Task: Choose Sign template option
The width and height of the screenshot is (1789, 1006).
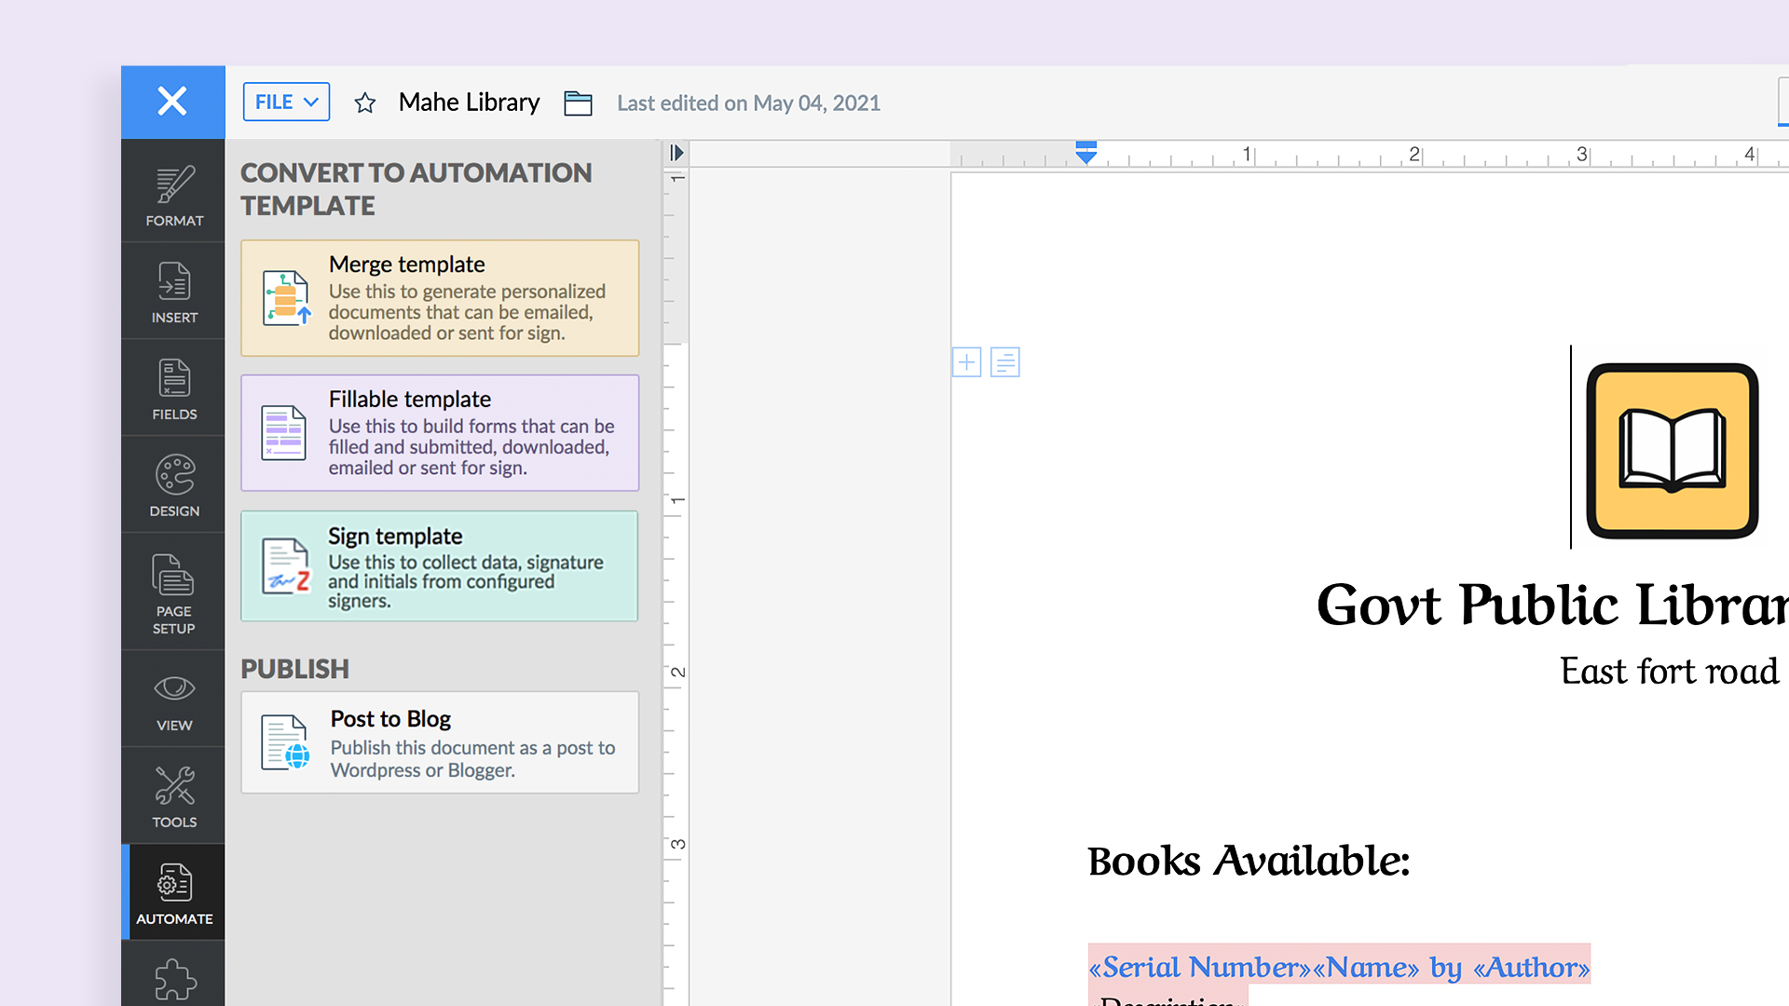Action: (440, 566)
